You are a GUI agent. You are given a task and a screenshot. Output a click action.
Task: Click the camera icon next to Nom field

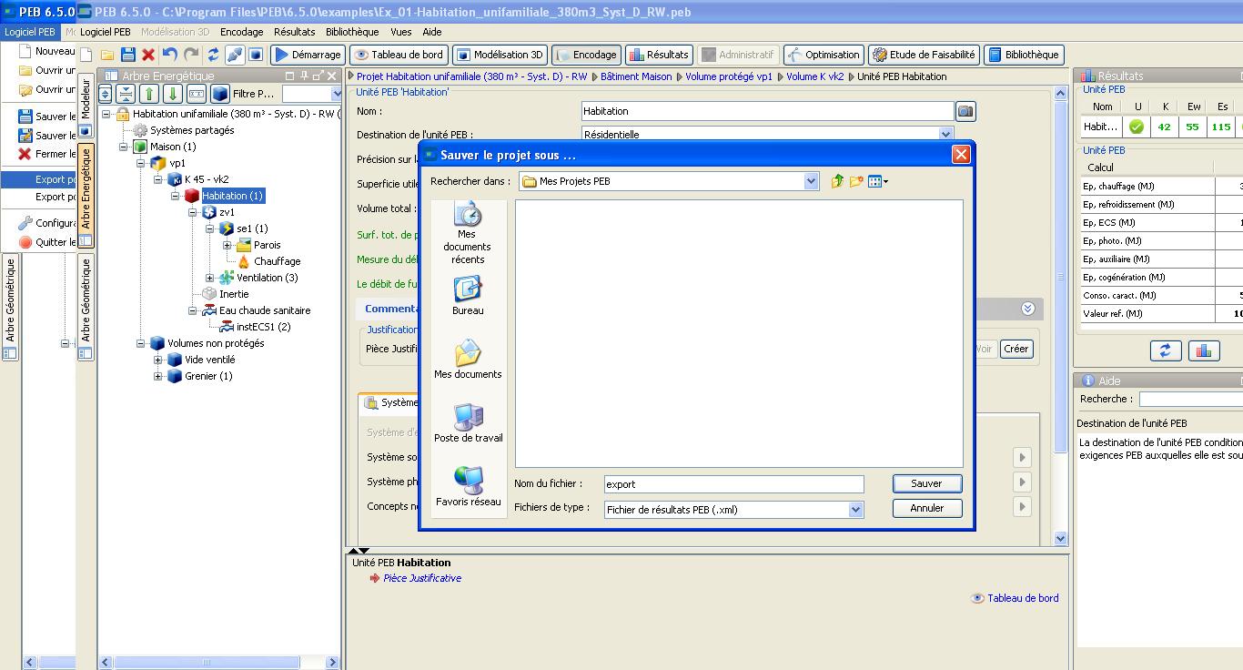[x=965, y=111]
